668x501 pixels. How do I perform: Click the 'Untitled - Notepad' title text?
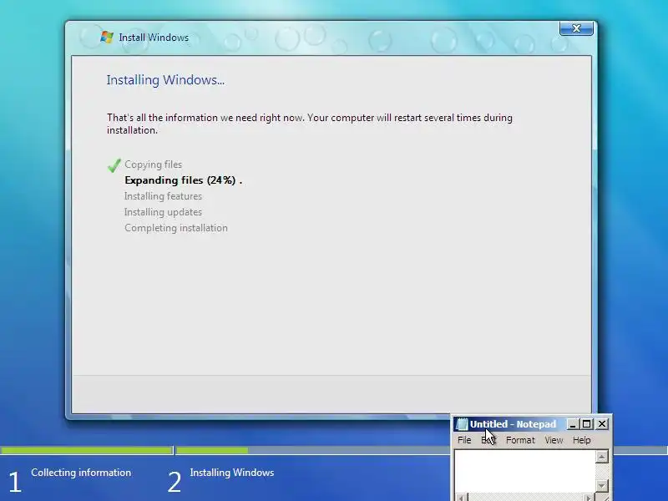click(513, 424)
